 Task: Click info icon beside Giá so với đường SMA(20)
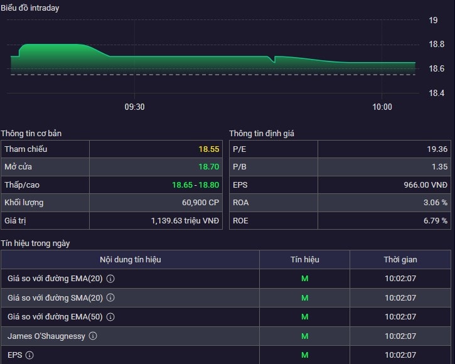(x=110, y=297)
